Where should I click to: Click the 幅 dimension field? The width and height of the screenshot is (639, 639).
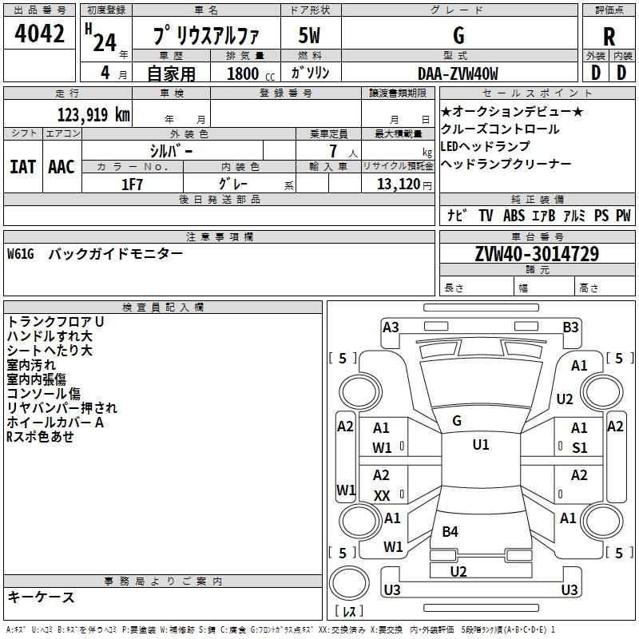544,288
